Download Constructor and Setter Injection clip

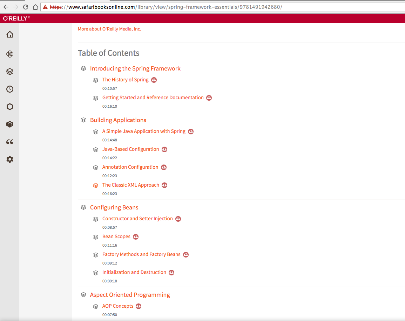[x=178, y=219]
